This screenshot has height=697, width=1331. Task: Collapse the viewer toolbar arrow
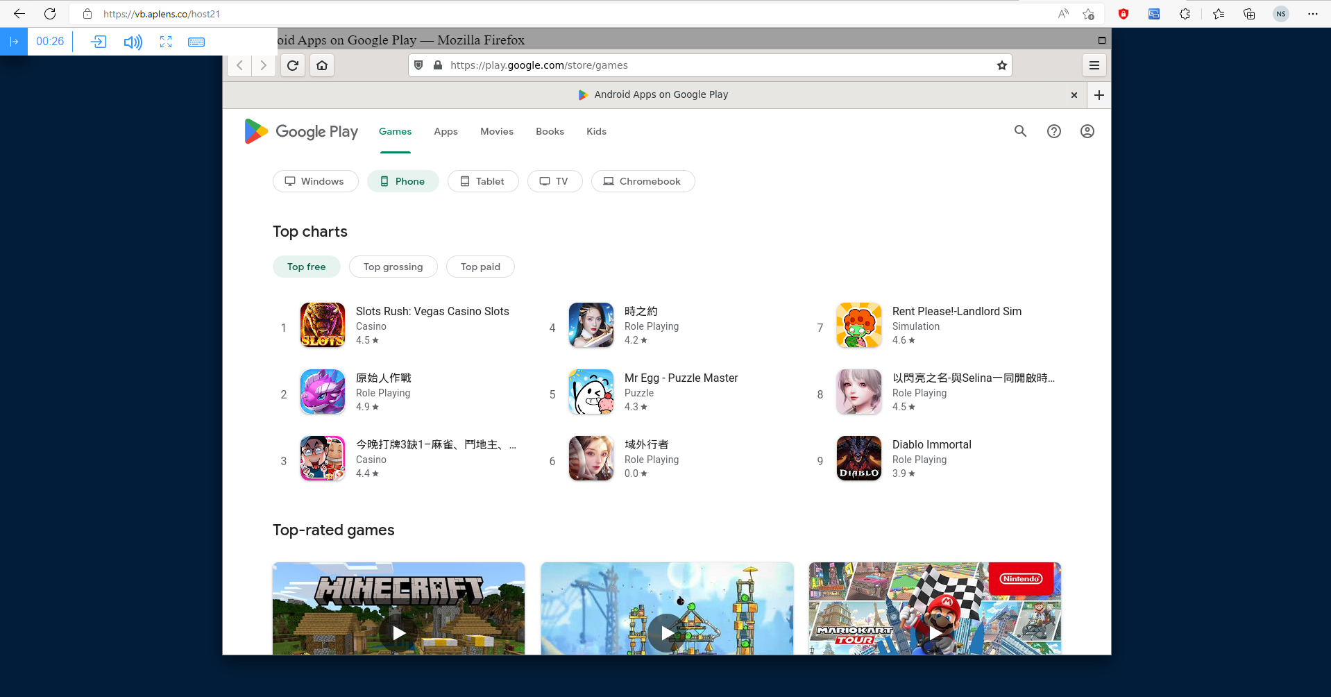click(14, 42)
